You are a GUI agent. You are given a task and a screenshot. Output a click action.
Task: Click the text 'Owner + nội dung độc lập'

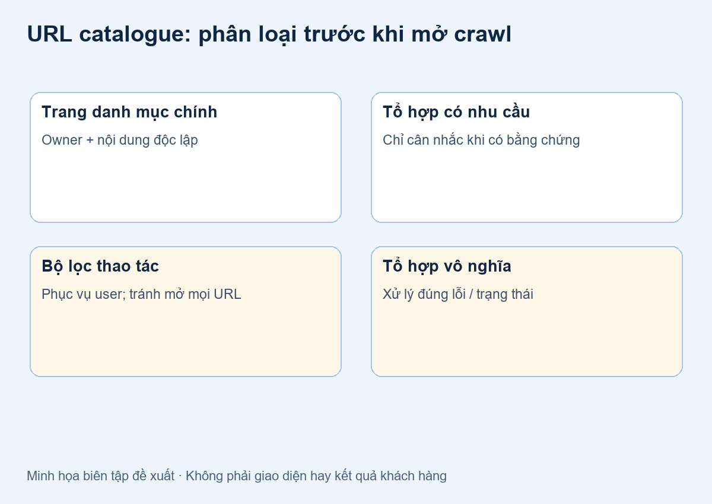[x=120, y=141]
